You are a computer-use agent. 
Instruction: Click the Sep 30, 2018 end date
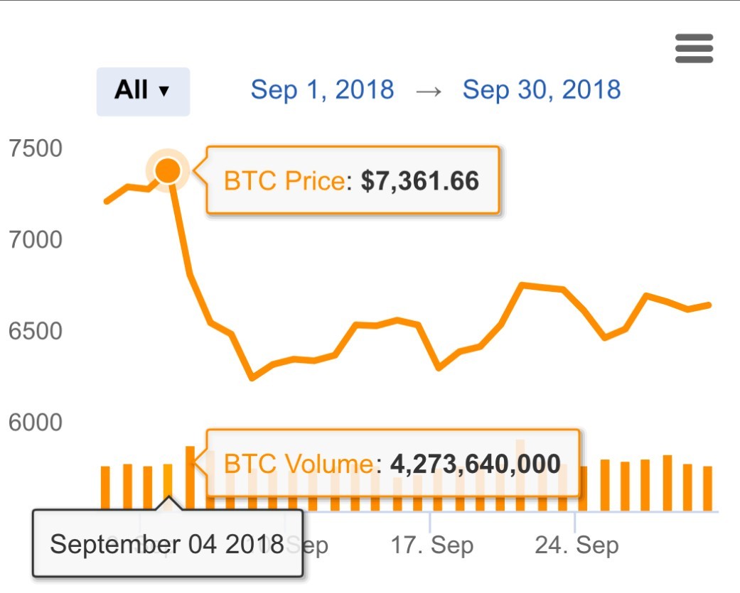click(542, 89)
